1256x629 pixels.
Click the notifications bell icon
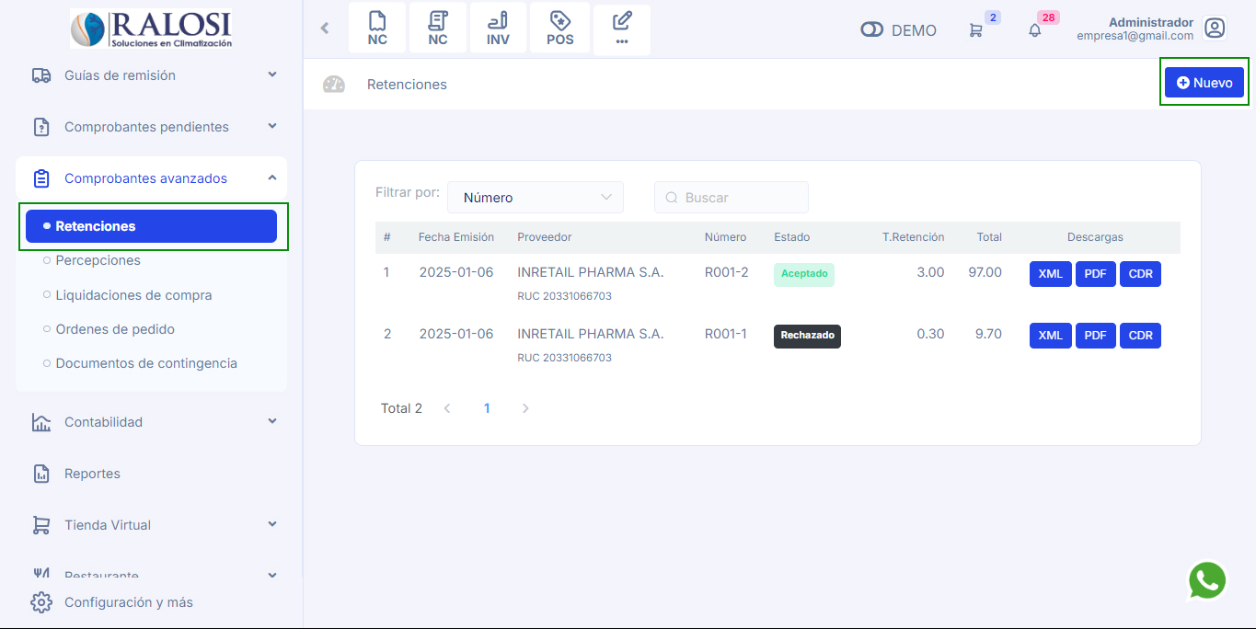(x=1035, y=30)
